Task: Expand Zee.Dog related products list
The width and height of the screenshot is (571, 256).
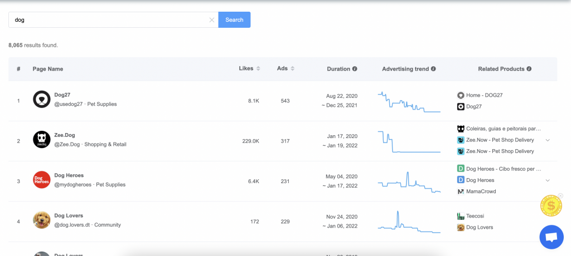Action: coord(548,140)
